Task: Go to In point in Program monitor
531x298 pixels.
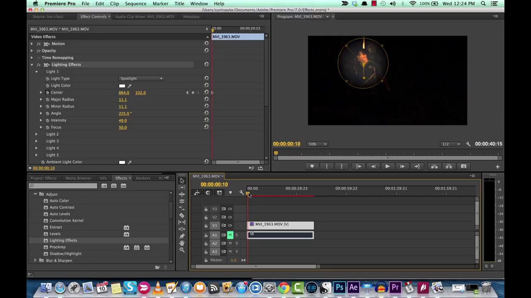Action: (x=358, y=166)
